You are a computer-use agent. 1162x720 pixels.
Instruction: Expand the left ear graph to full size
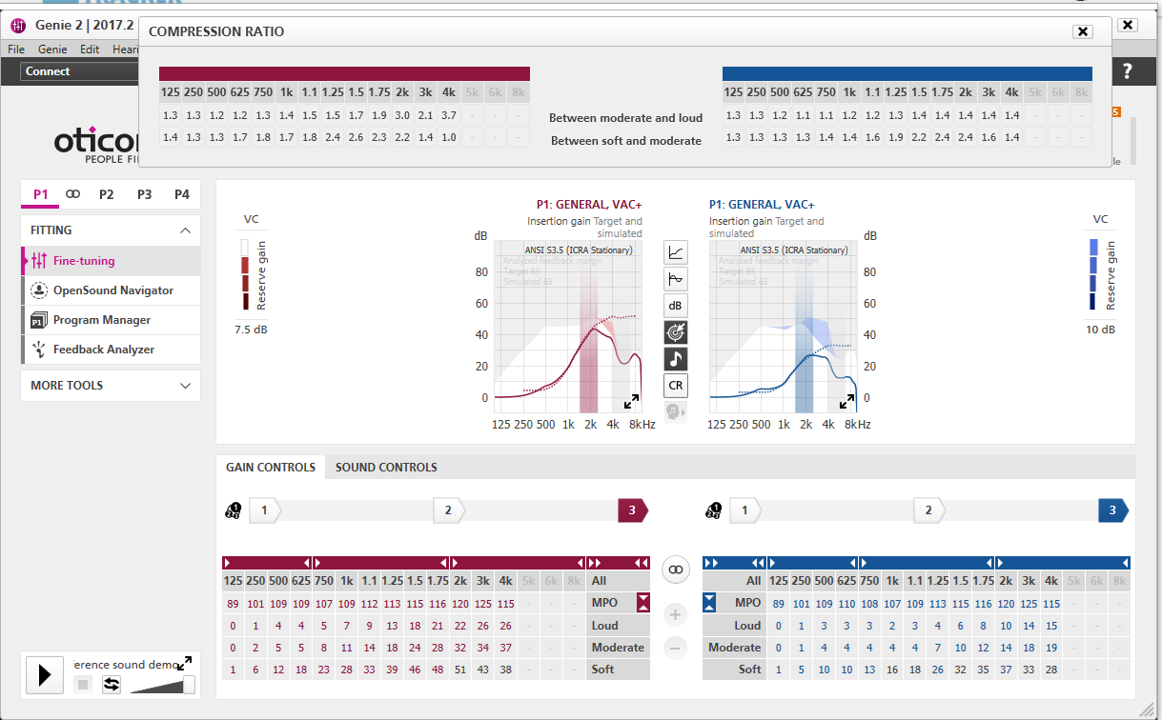coord(633,402)
